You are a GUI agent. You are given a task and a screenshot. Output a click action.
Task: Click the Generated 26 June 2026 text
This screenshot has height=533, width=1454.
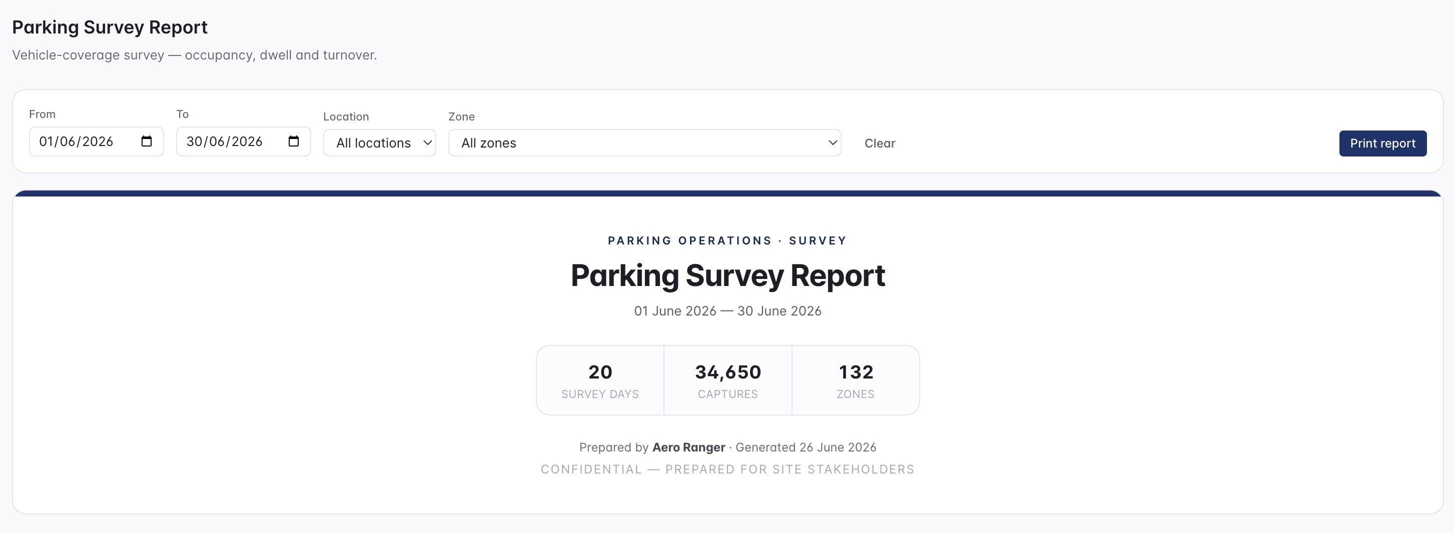click(x=806, y=447)
